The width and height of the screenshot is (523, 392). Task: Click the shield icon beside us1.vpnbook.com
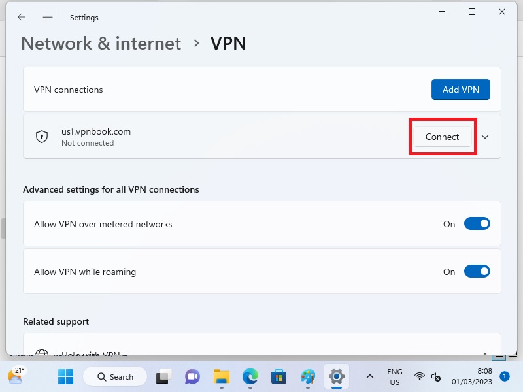(x=42, y=137)
